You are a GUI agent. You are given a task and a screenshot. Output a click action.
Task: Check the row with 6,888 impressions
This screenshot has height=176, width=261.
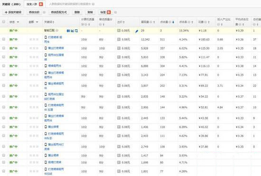click(x=3, y=66)
